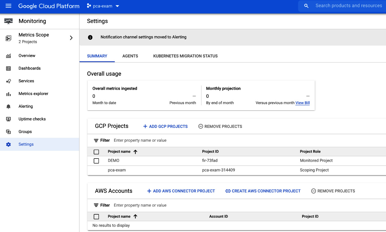Image resolution: width=386 pixels, height=232 pixels.
Task: Switch to the Agents tab
Action: coord(130,56)
